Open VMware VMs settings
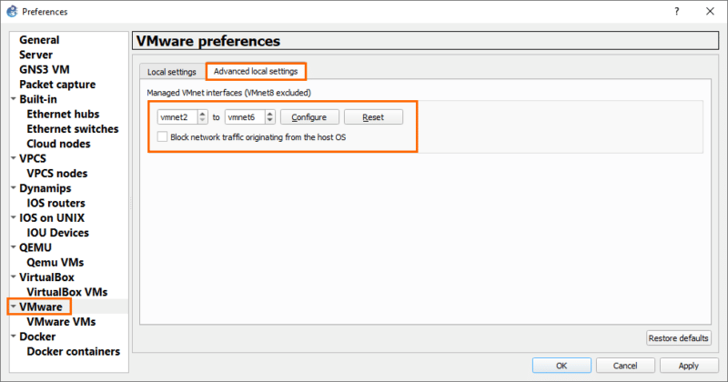This screenshot has height=382, width=728. click(x=61, y=321)
